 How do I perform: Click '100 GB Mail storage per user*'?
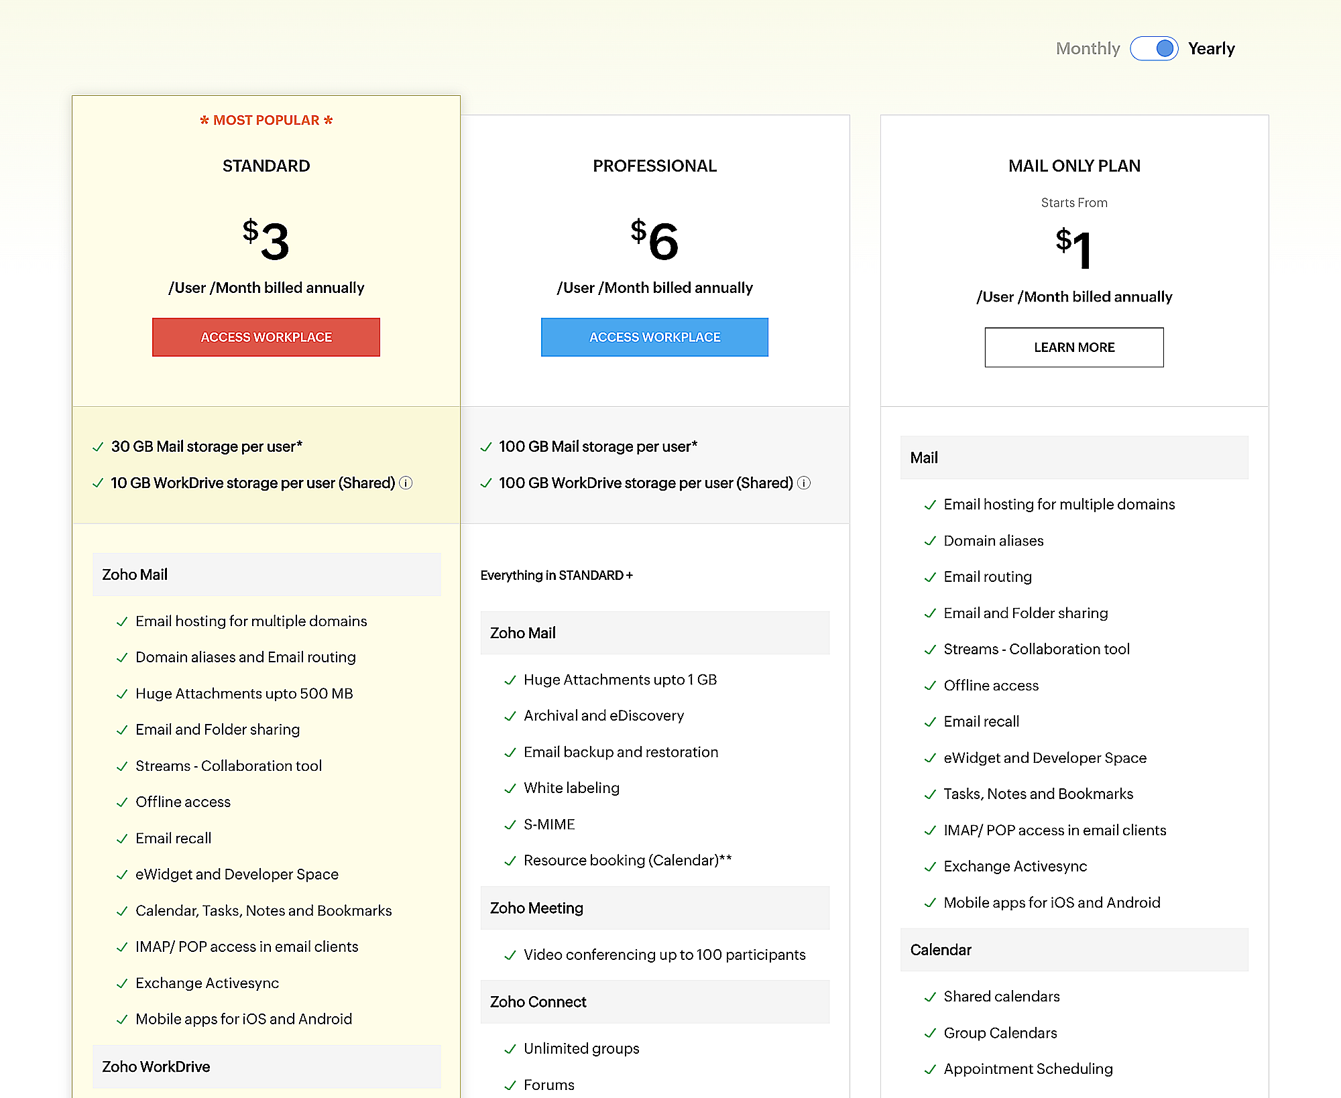(x=598, y=446)
